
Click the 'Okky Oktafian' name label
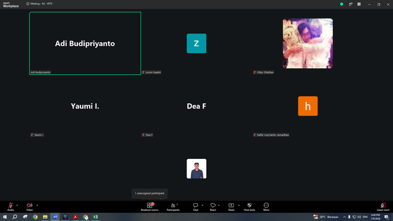click(263, 72)
